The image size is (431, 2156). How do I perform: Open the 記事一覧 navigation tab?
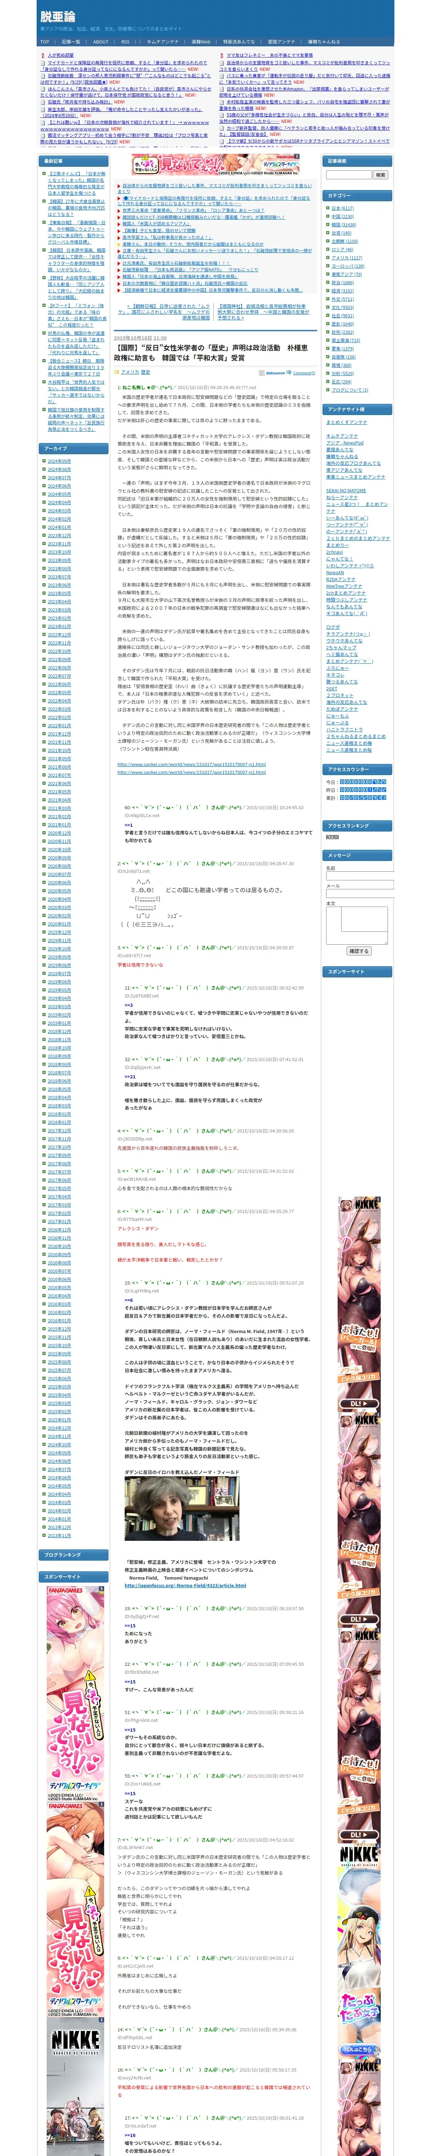(71, 41)
